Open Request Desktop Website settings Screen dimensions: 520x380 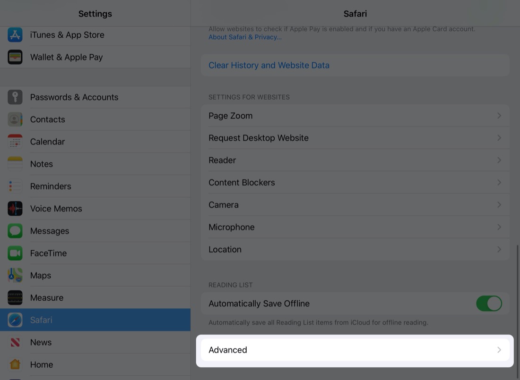pos(355,137)
